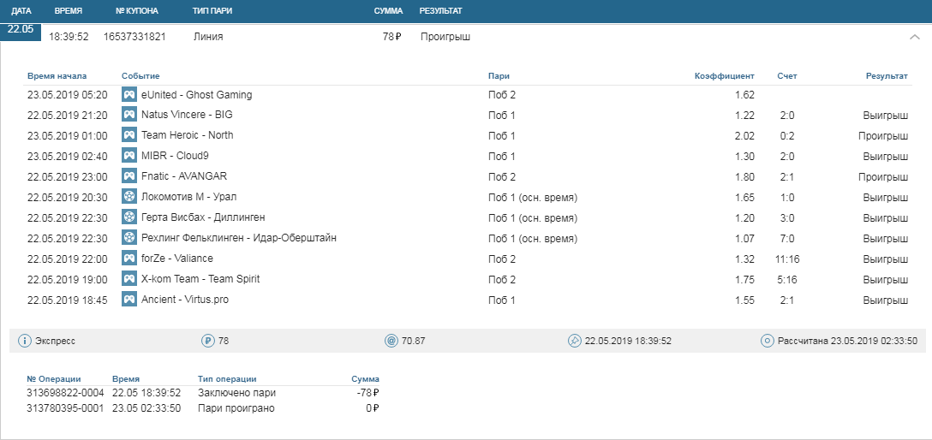932x440 pixels.
Task: Click the @ odds icon beside 70.87
Action: pos(391,341)
